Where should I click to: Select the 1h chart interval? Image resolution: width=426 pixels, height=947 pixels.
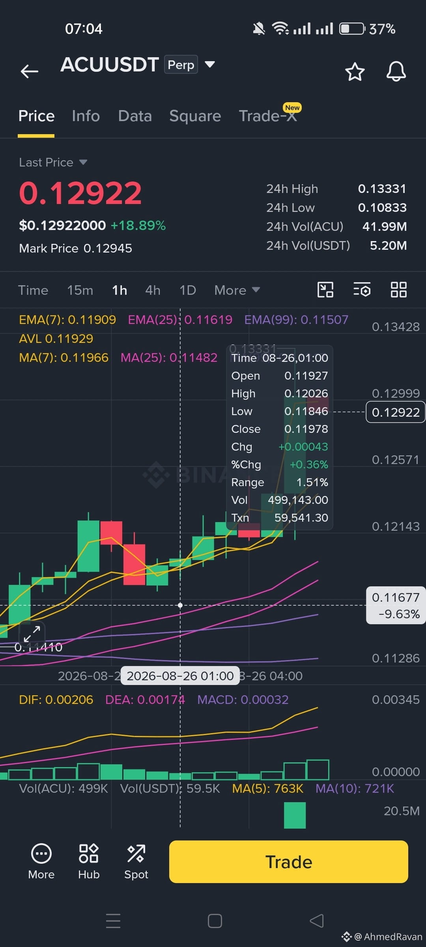pos(120,290)
